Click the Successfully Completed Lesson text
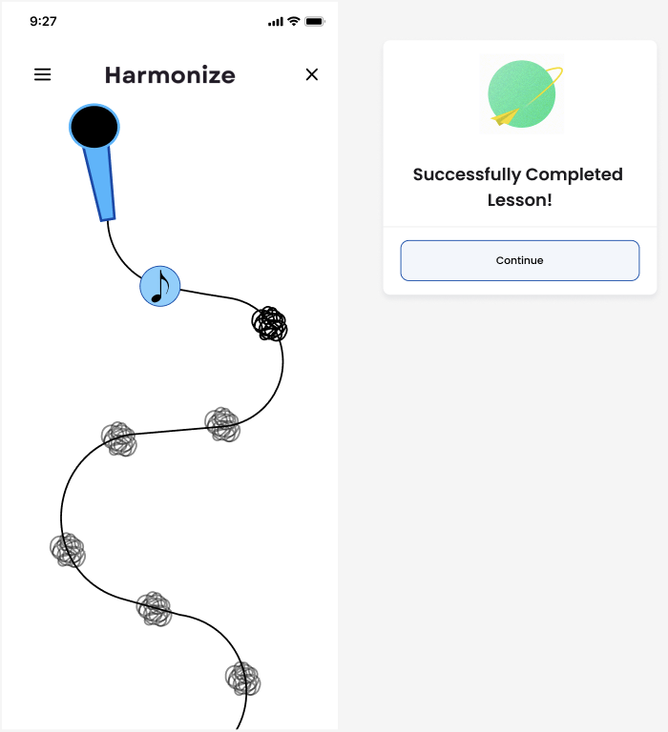The image size is (668, 732). [x=518, y=187]
